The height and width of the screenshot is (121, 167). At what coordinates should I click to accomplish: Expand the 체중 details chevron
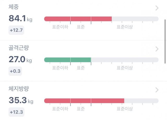[x=157, y=8]
